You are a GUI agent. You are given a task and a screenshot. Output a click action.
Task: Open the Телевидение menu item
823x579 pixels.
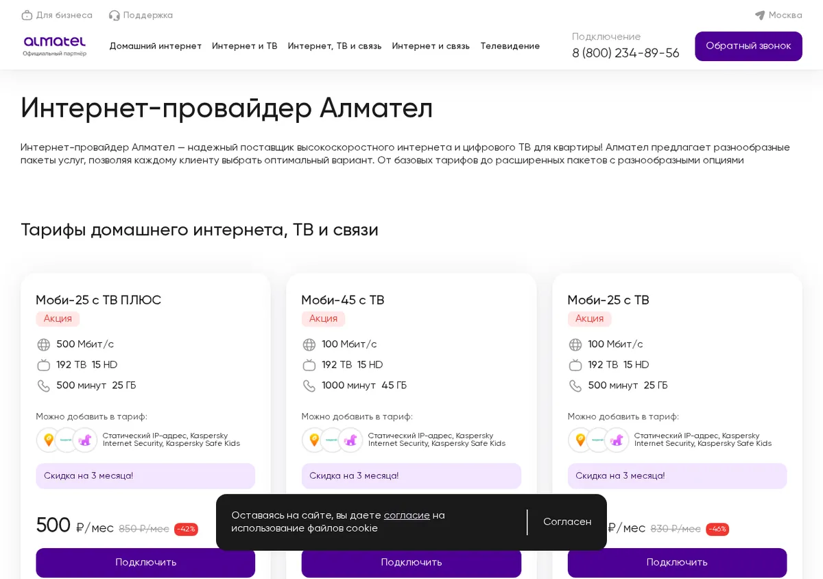point(510,46)
